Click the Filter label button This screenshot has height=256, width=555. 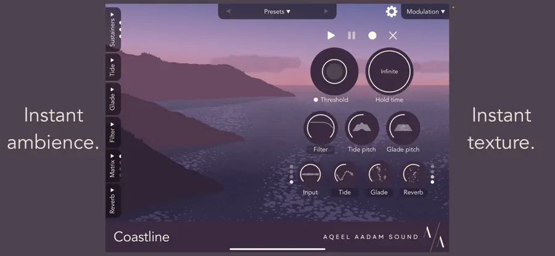(x=320, y=150)
